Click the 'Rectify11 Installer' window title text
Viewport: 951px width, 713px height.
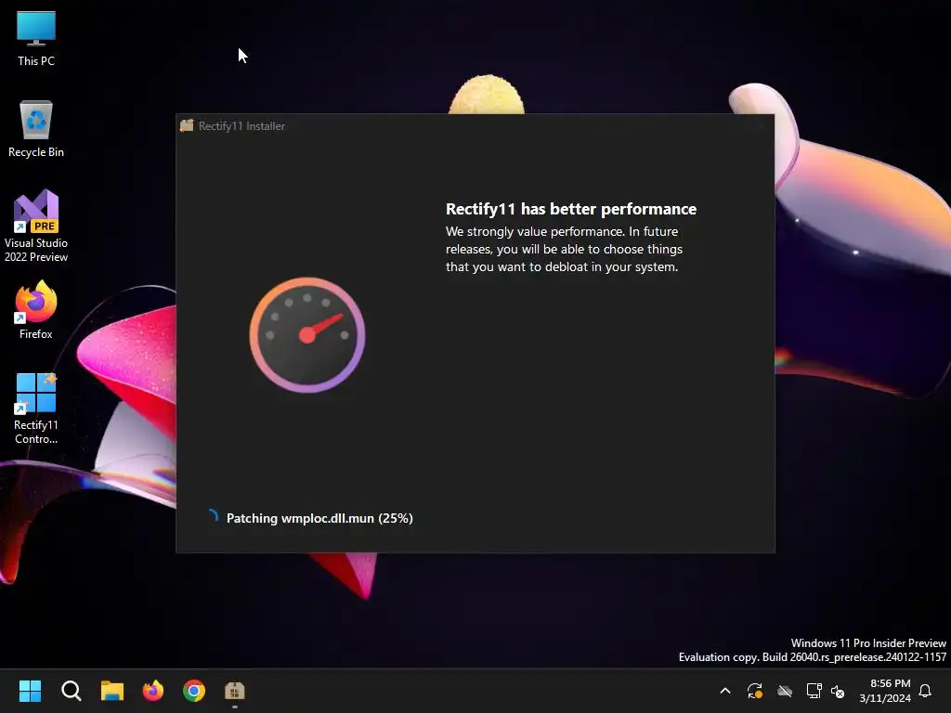tap(242, 126)
